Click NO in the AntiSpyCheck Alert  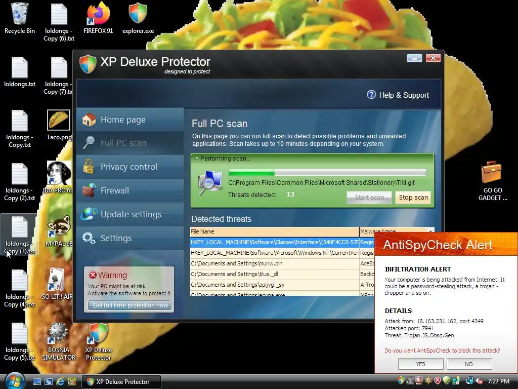(x=469, y=364)
